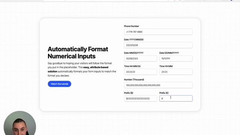The image size is (240, 135).
Task: Focus the Date YYYY/MM/DD input
Action: click(x=158, y=45)
